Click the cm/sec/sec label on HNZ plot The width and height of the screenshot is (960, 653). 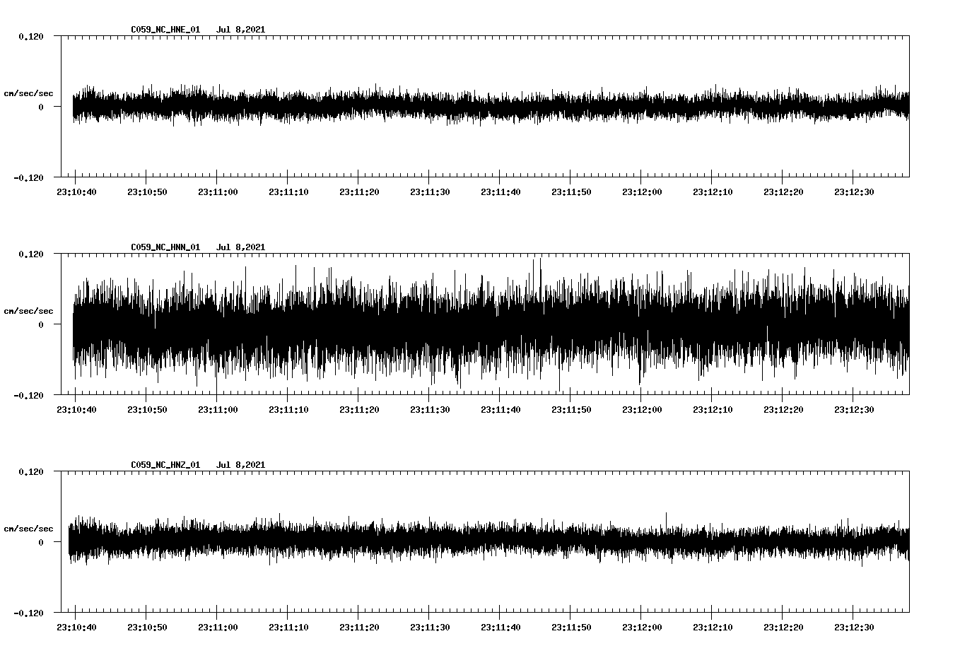[x=29, y=527]
